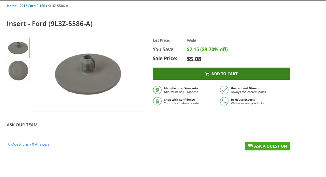This screenshot has height=177, width=326.
Task: Click the ADD TO CART button
Action: coord(221,74)
